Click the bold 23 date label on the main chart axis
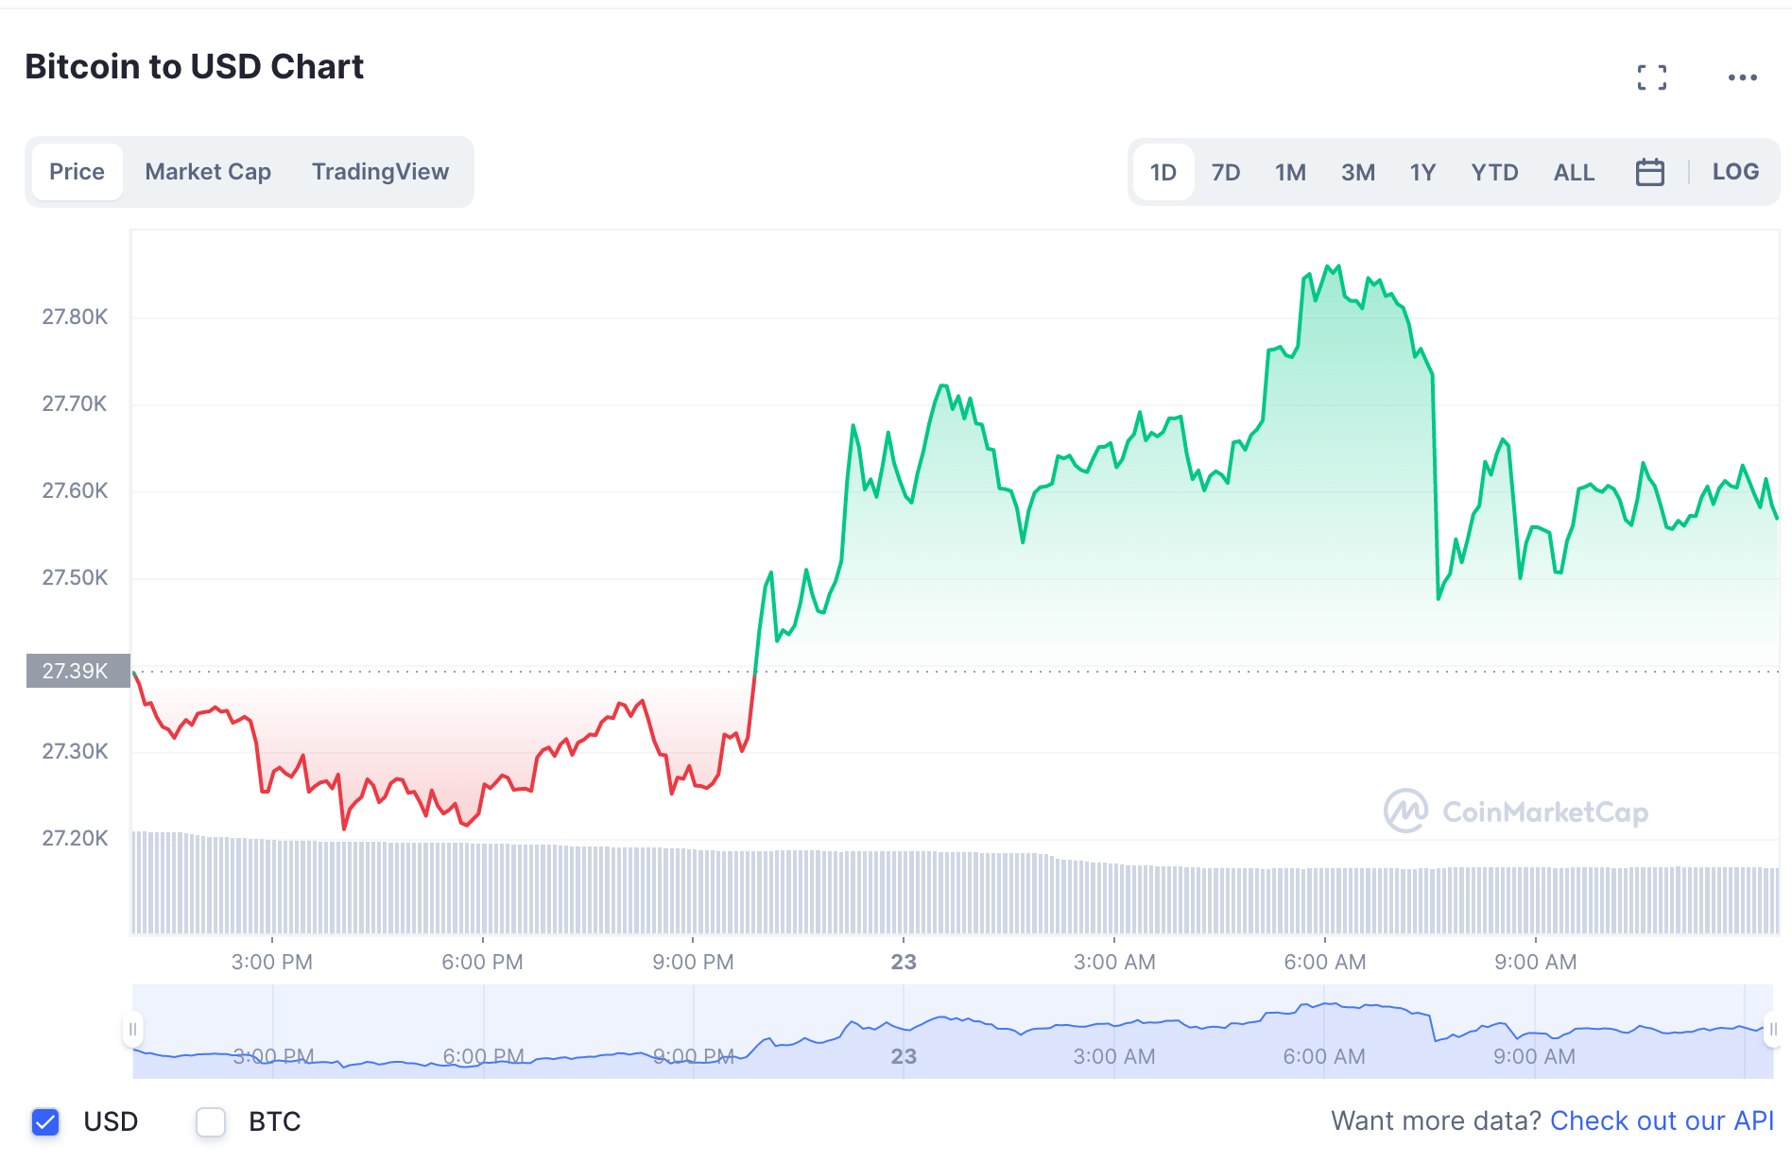Image resolution: width=1792 pixels, height=1162 pixels. point(904,963)
